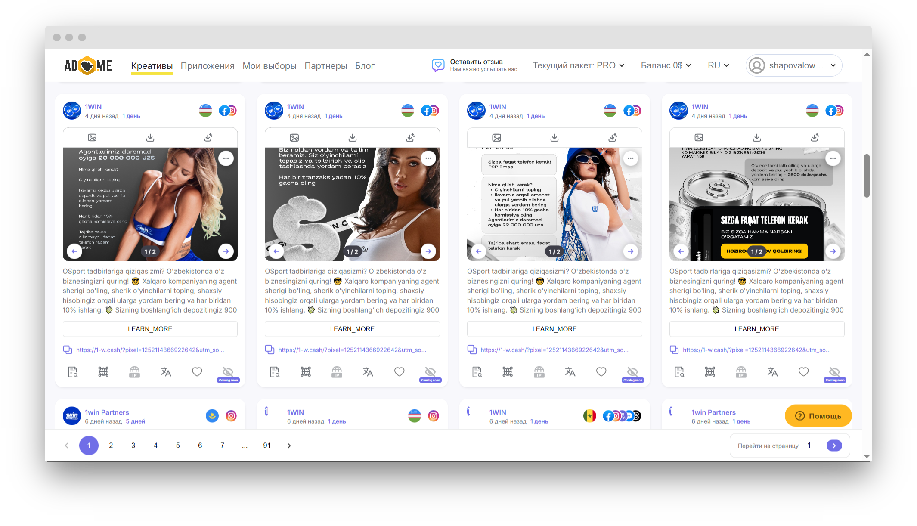Expand the Текущий пакет: PRO dropdown
This screenshot has width=917, height=526.
pos(578,65)
